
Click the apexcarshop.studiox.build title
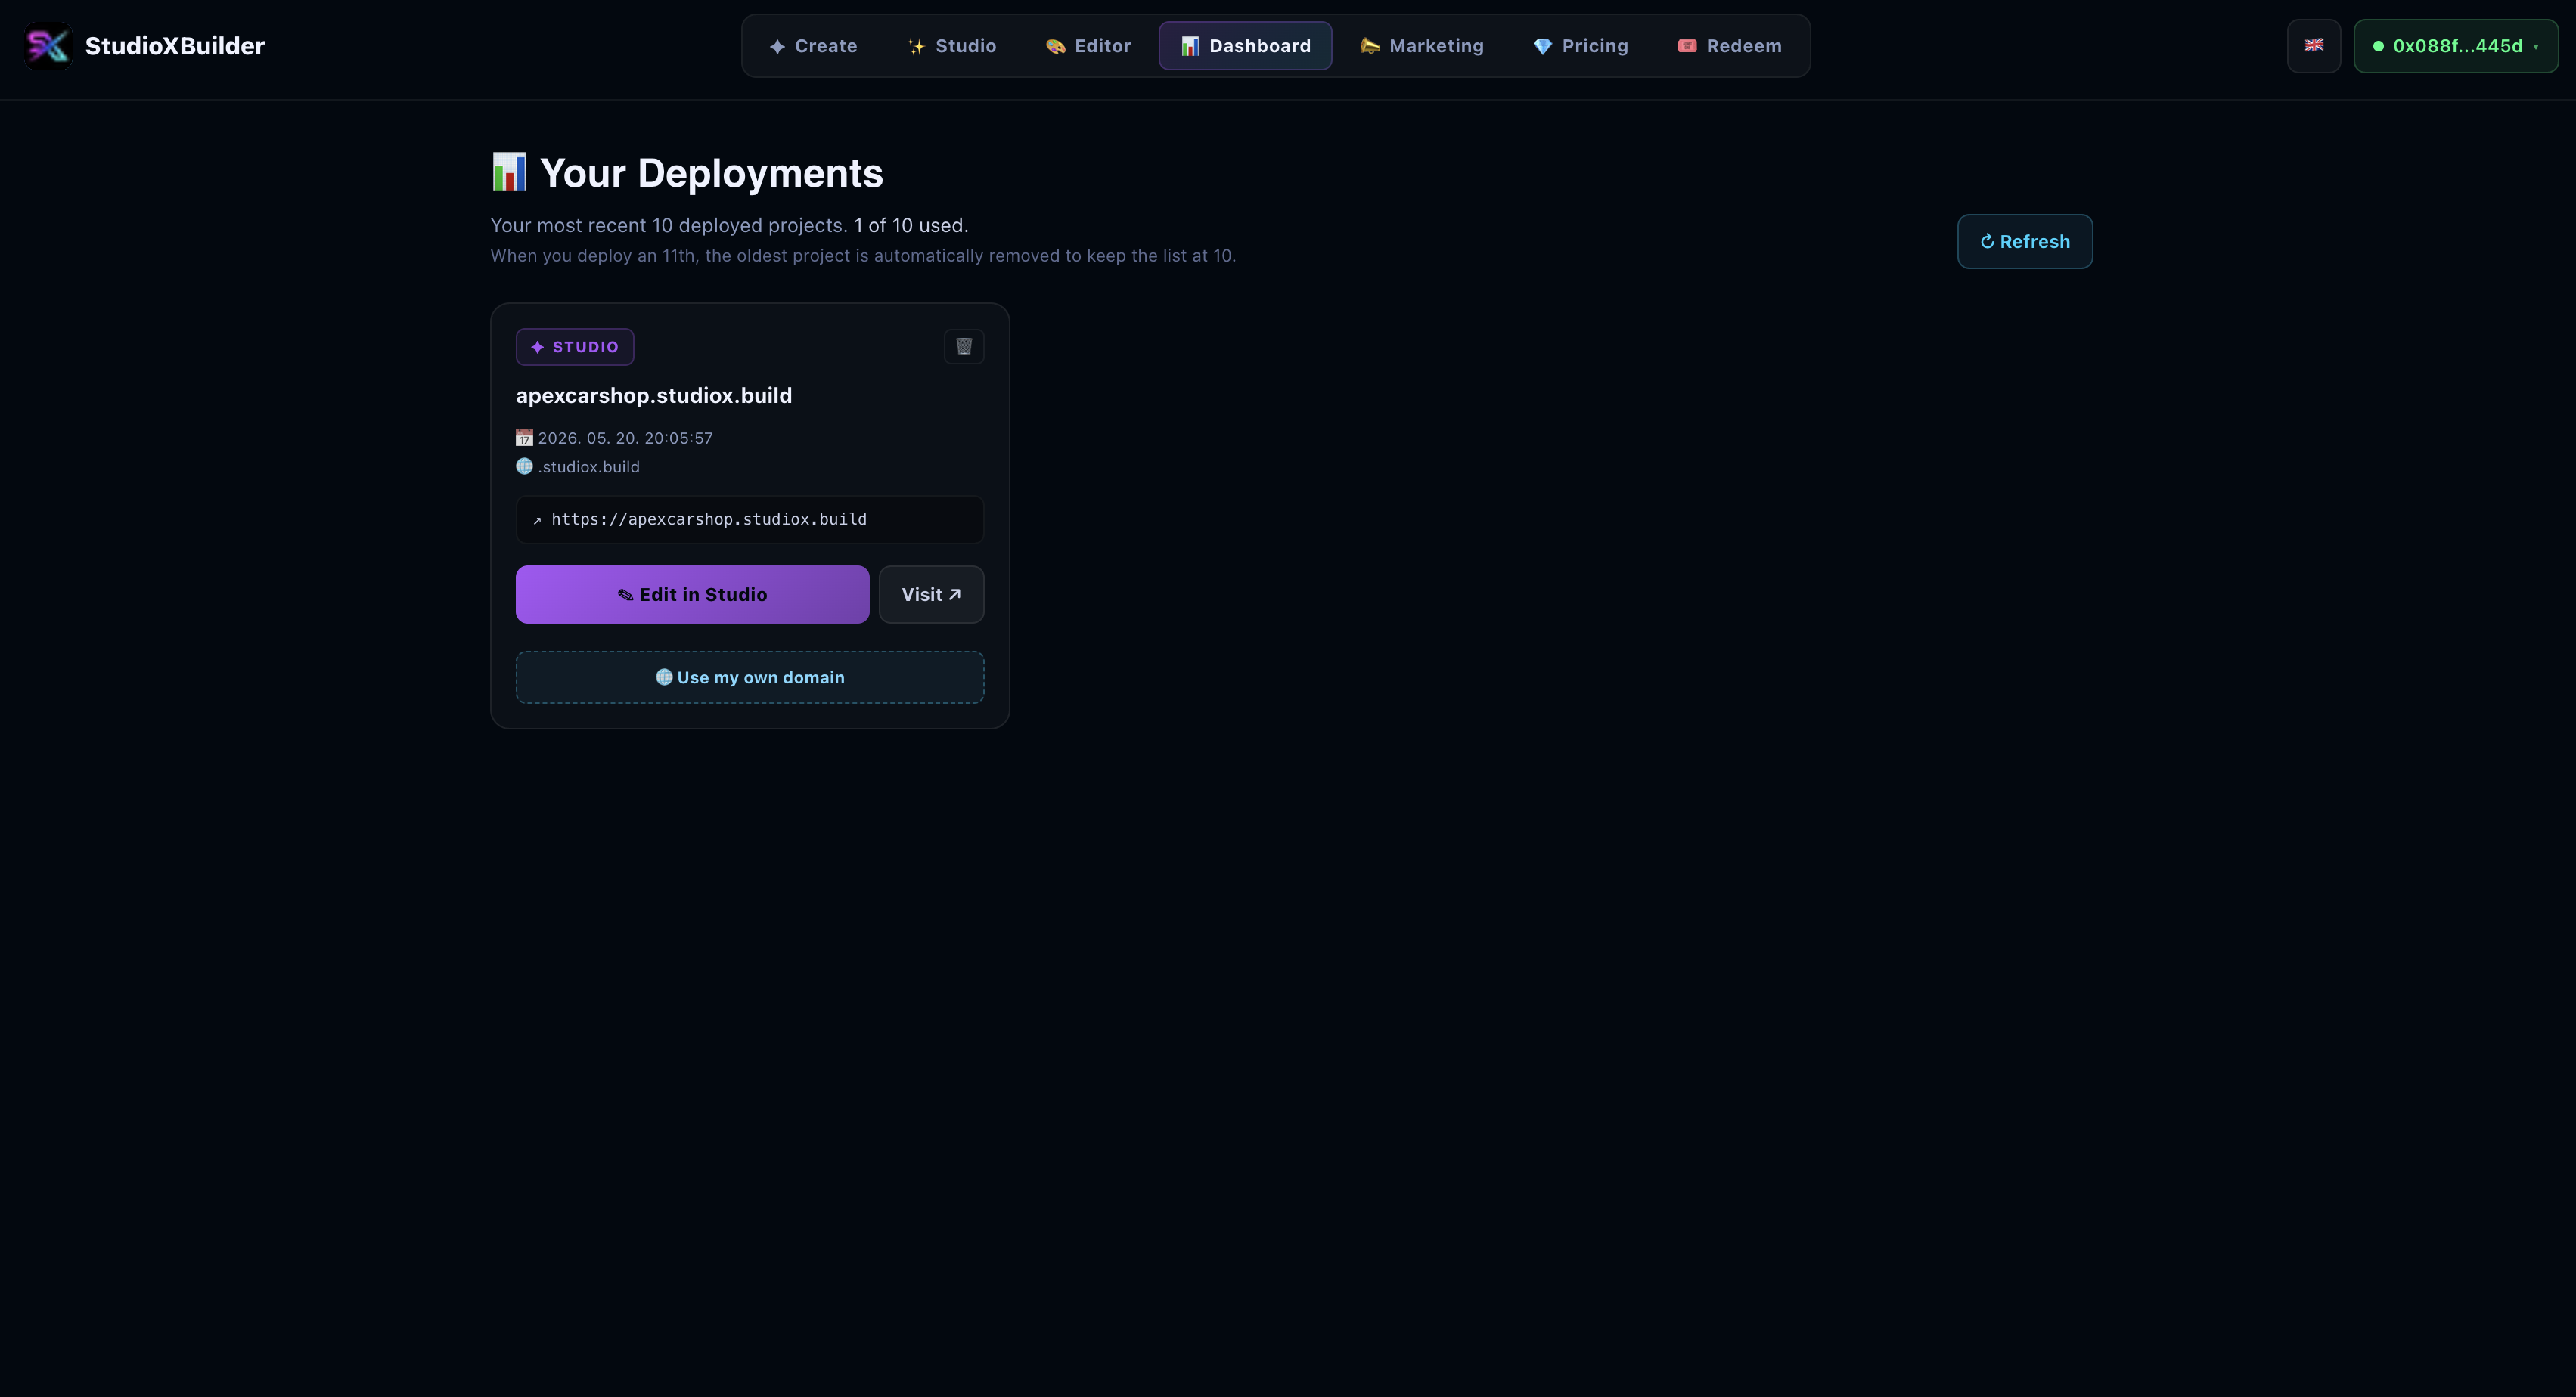pos(654,395)
